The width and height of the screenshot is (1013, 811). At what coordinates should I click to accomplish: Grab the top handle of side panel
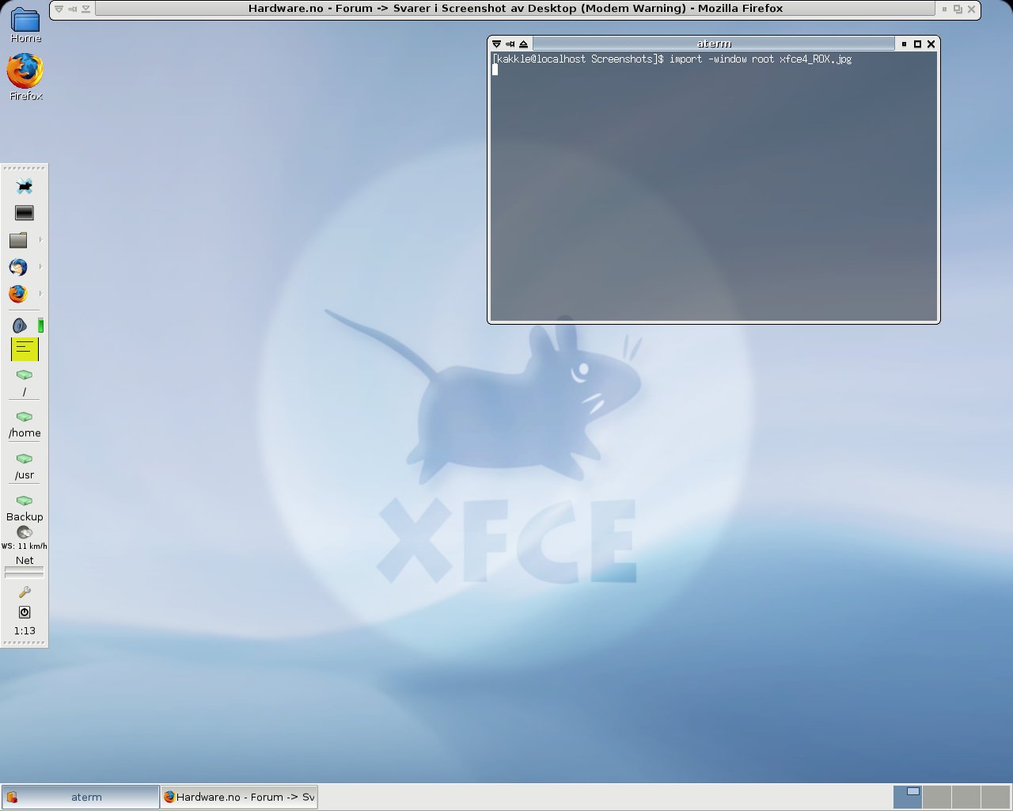click(x=25, y=168)
